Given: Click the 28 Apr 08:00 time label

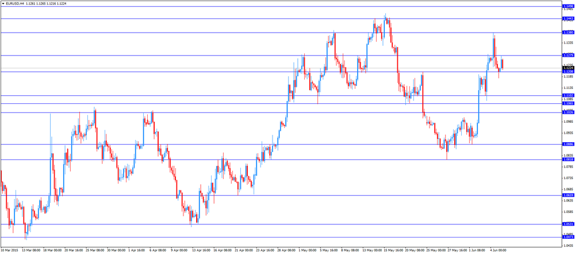Looking at the screenshot, I should click(x=287, y=250).
